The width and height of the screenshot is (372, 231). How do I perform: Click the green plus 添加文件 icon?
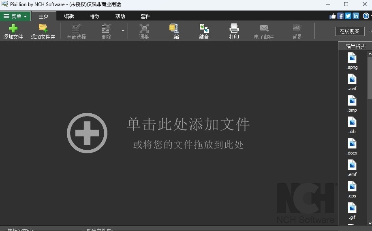point(13,28)
